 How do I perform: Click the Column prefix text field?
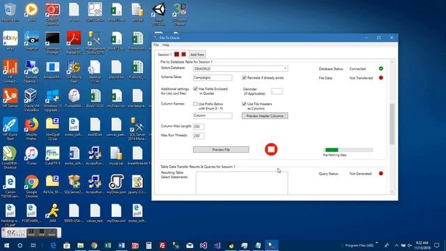(x=213, y=116)
